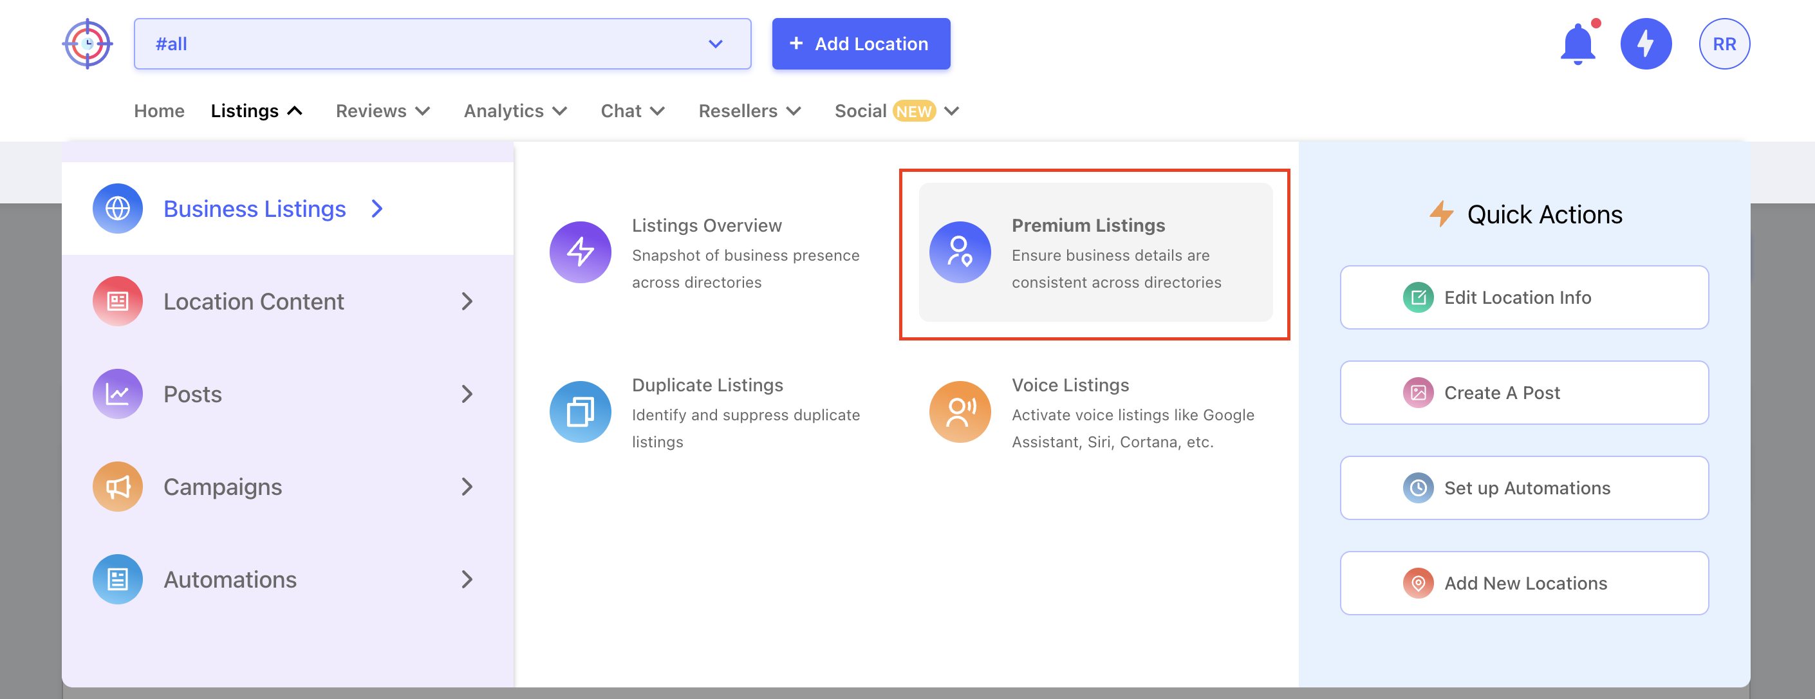The height and width of the screenshot is (699, 1815).
Task: Click the pink image icon in Create A Post
Action: coord(1418,393)
